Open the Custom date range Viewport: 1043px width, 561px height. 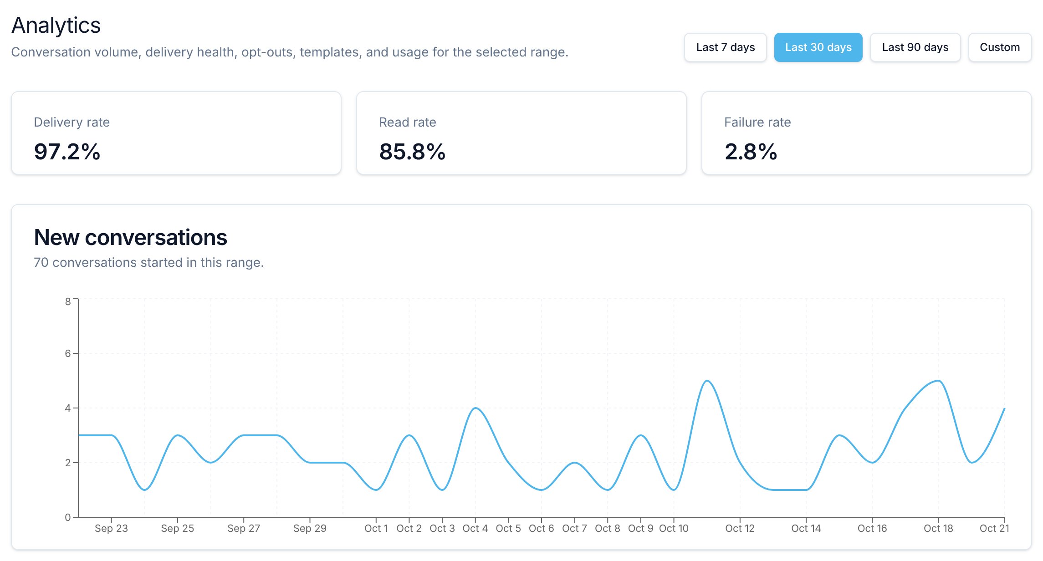(x=1000, y=47)
